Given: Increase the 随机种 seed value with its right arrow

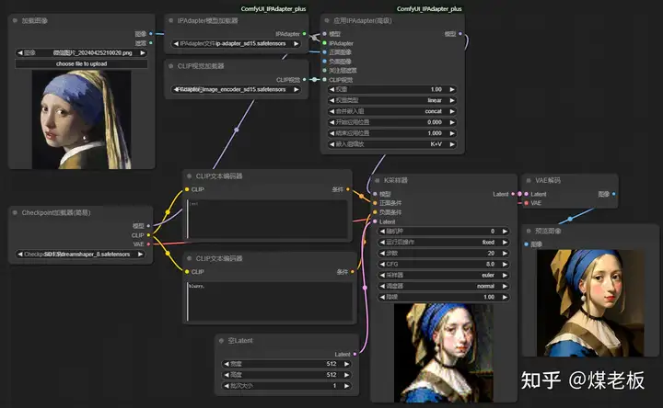Looking at the screenshot, I should click(505, 232).
